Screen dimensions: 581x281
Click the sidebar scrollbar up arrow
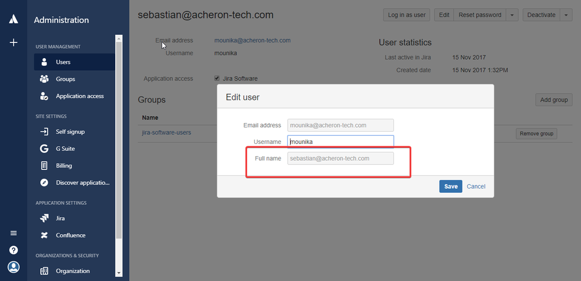click(119, 38)
